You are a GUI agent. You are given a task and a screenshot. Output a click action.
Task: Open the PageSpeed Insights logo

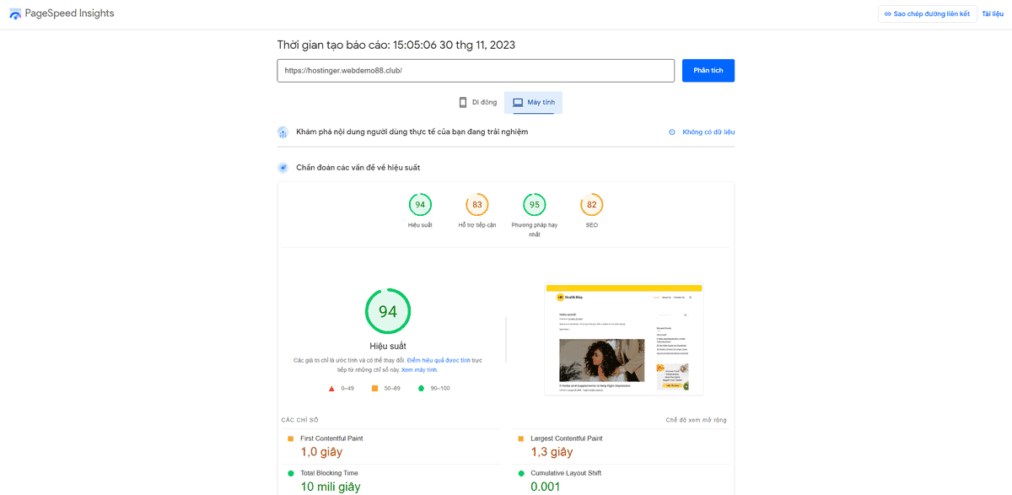coord(62,13)
